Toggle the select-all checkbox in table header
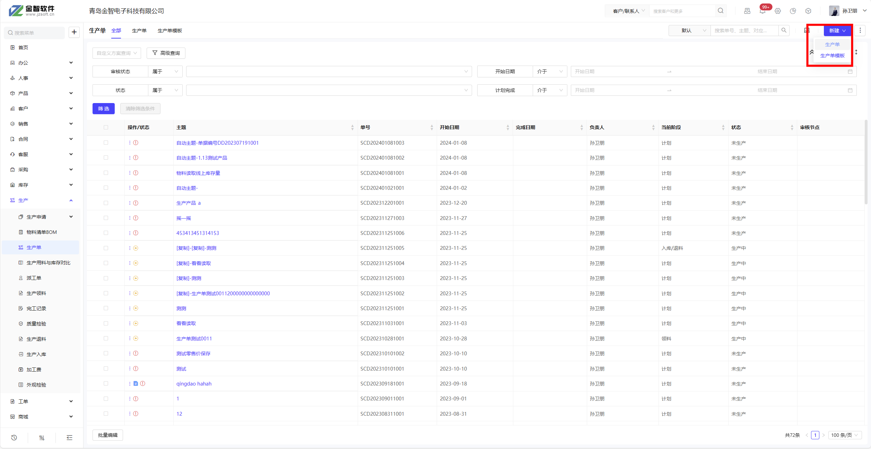The width and height of the screenshot is (871, 449). [x=106, y=127]
